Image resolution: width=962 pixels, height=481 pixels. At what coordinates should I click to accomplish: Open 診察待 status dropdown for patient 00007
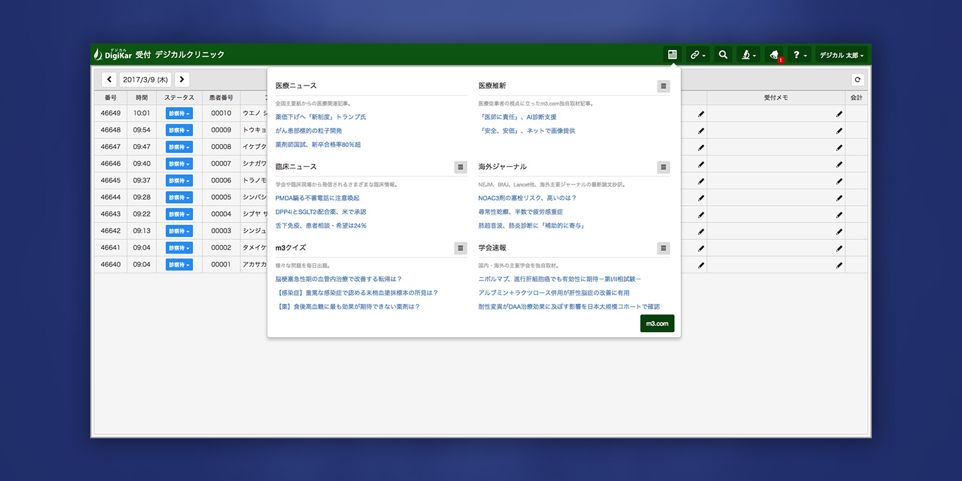tap(179, 164)
